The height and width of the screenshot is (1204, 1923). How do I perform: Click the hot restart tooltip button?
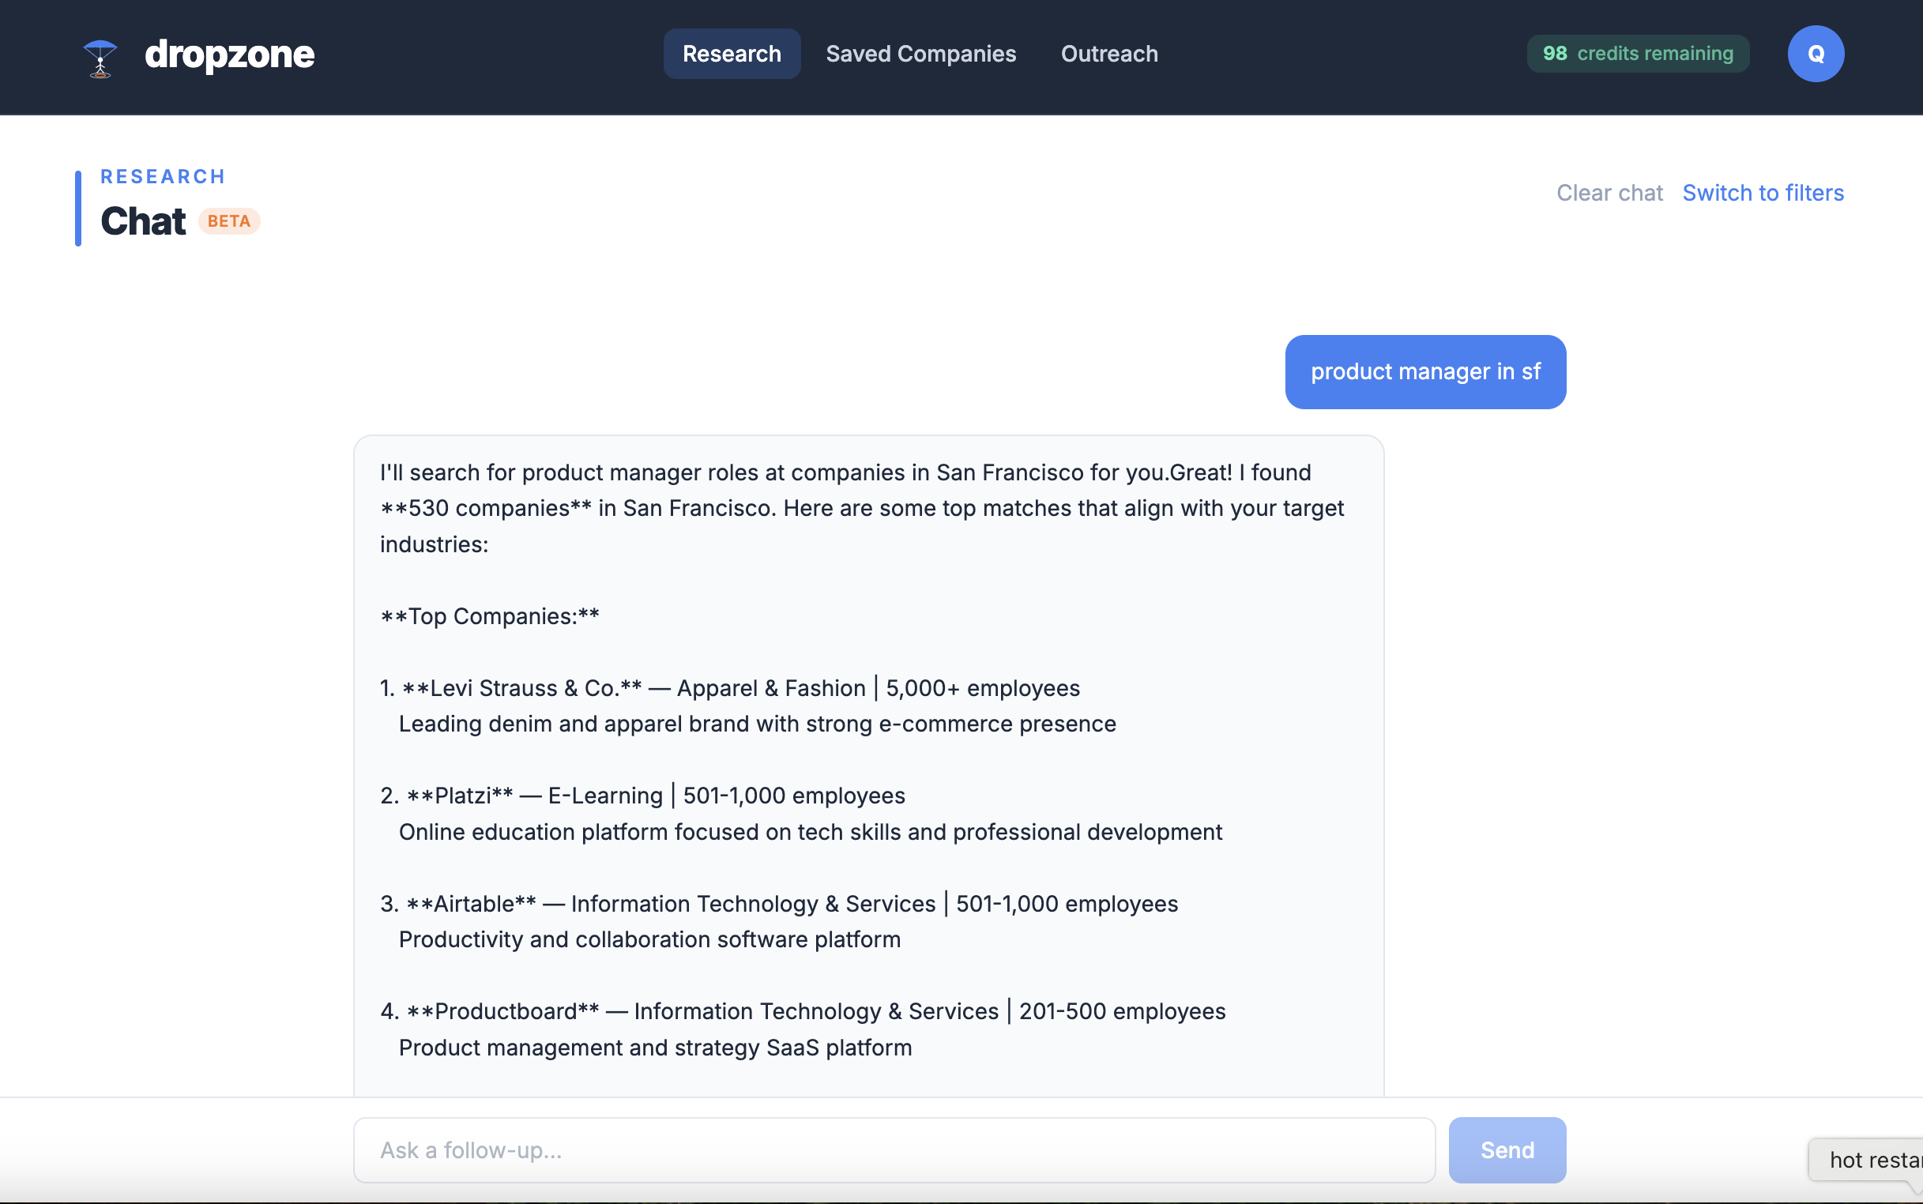click(1871, 1160)
